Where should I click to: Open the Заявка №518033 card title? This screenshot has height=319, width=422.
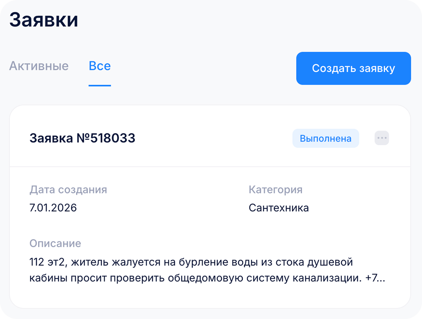82,138
